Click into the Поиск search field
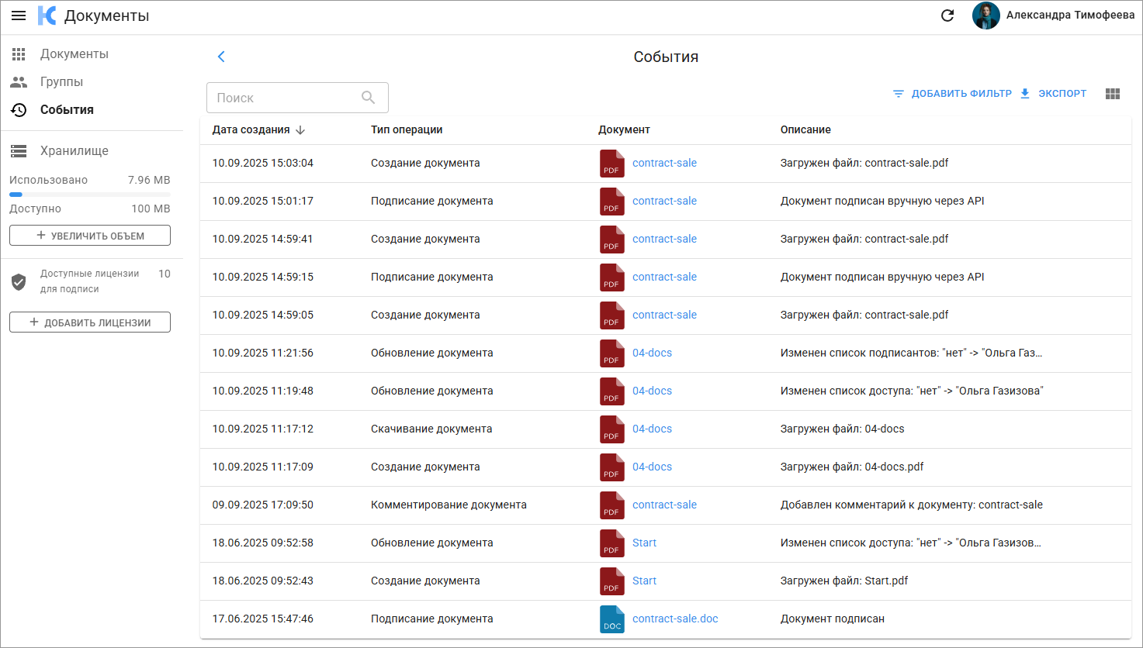 (283, 98)
